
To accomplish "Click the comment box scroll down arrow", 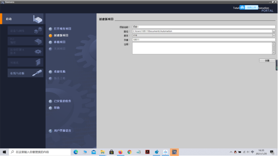I will pyautogui.click(x=274, y=52).
